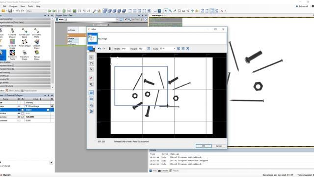Undo the last action in main toolbar
Viewport: 314px width, 177px height.
(x=18, y=11)
